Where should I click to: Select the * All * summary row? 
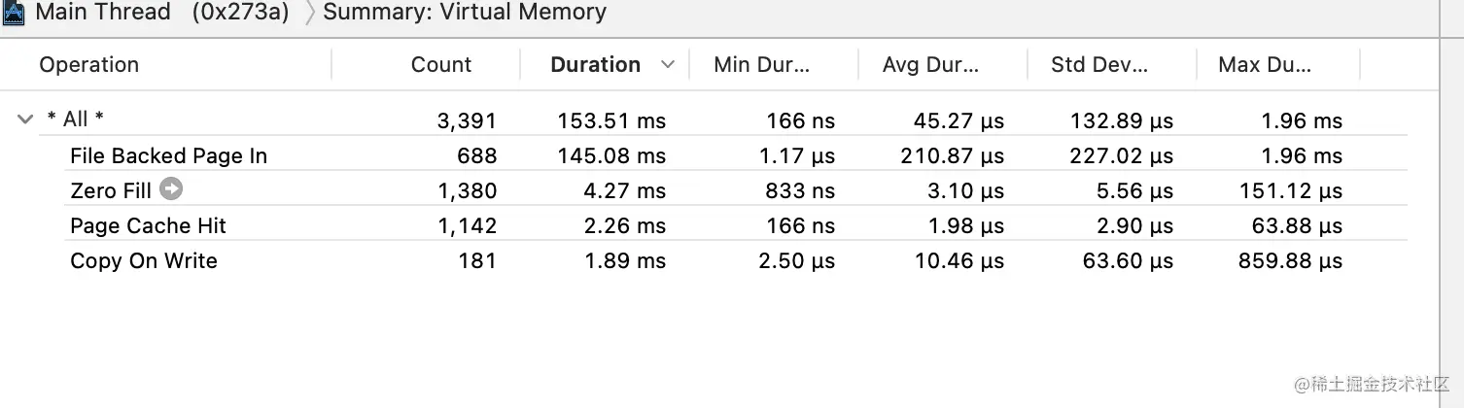(76, 119)
